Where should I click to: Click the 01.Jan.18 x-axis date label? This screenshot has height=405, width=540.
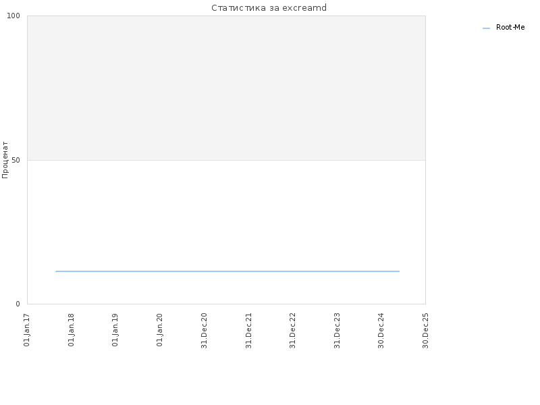(x=71, y=329)
